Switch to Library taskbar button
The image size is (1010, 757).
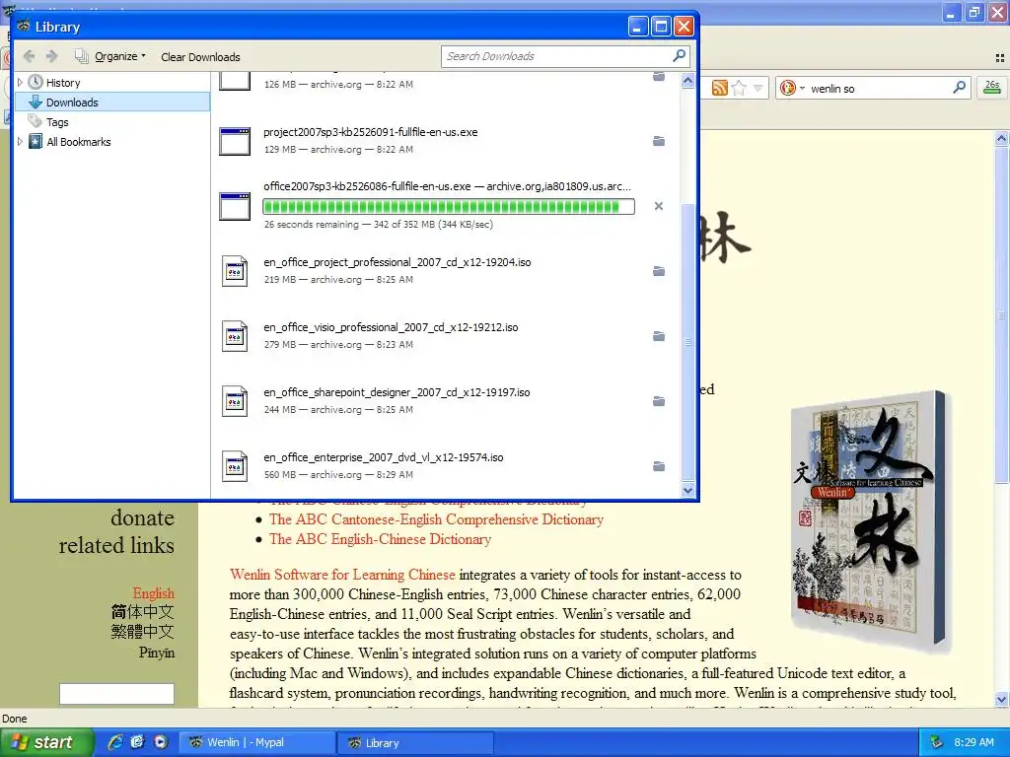click(x=415, y=742)
